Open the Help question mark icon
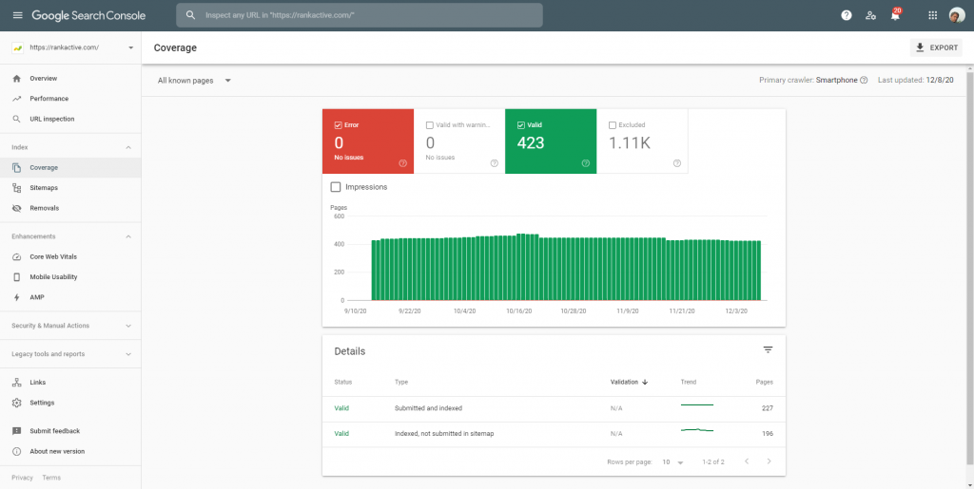 point(846,15)
